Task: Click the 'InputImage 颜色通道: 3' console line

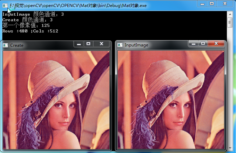Action: pos(33,14)
